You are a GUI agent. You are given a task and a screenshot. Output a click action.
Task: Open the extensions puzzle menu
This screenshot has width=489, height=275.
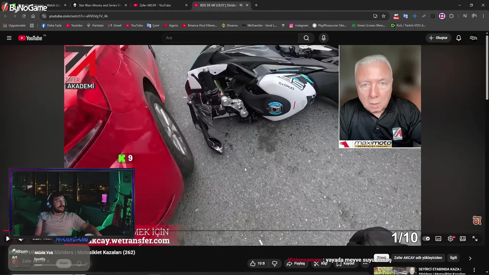pyautogui.click(x=451, y=16)
